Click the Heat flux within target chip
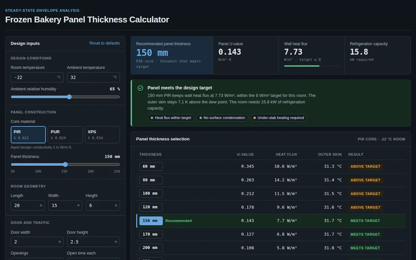Image resolution: width=416 pixels, height=260 pixels. coord(171,118)
